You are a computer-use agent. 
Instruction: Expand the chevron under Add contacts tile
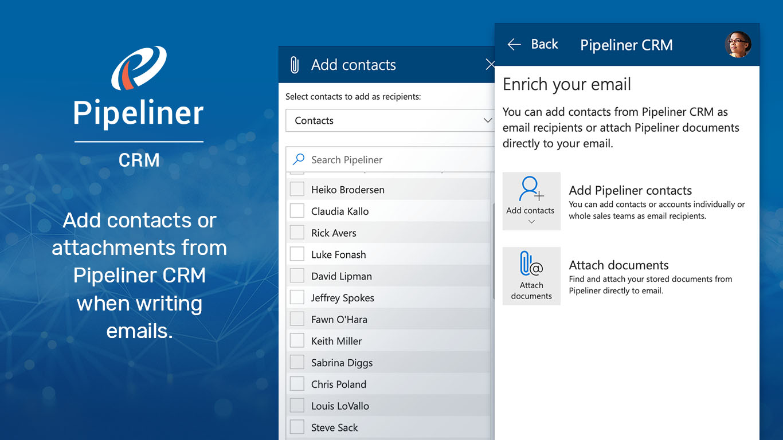[531, 222]
